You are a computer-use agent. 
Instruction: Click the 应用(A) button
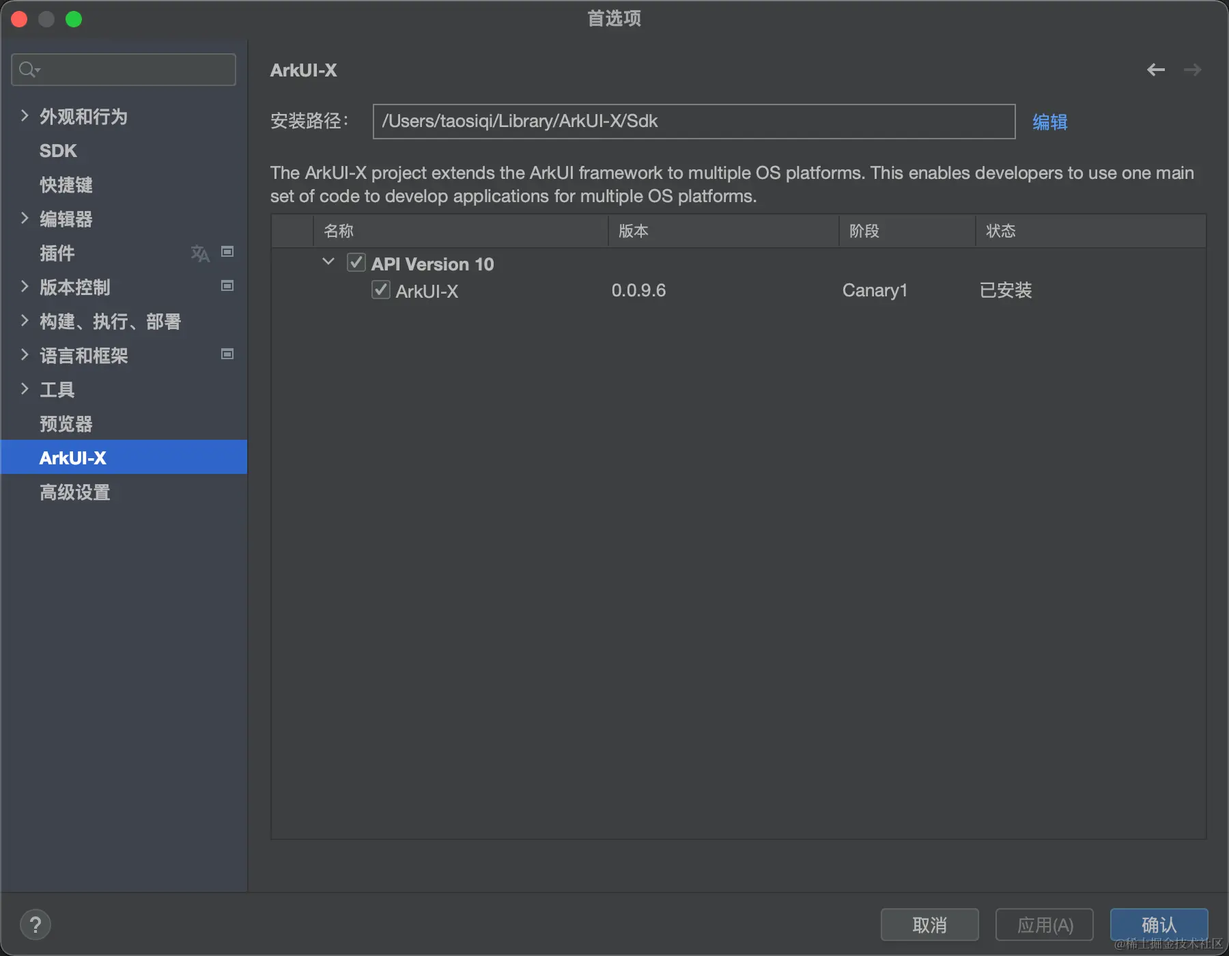[x=1045, y=925]
